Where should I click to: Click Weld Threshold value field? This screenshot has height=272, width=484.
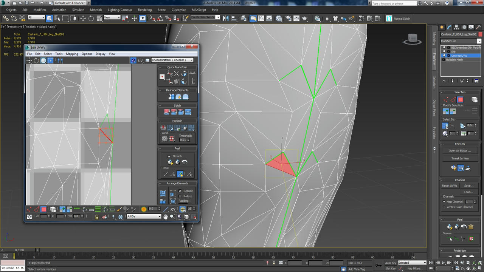(183, 140)
